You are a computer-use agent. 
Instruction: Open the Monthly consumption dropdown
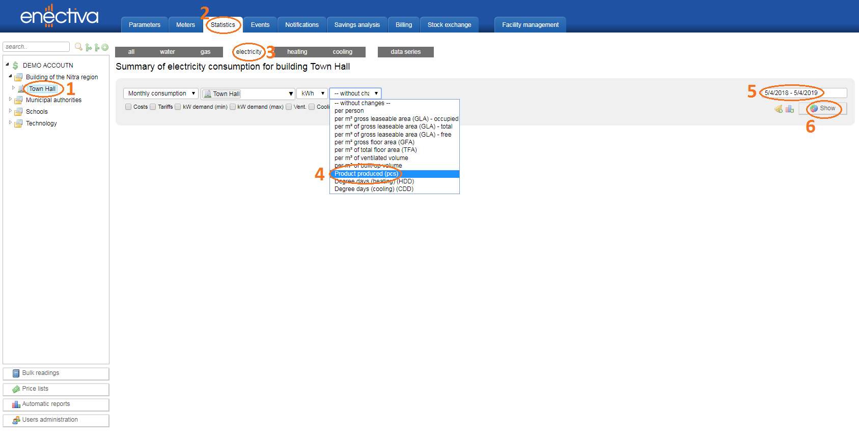(160, 93)
